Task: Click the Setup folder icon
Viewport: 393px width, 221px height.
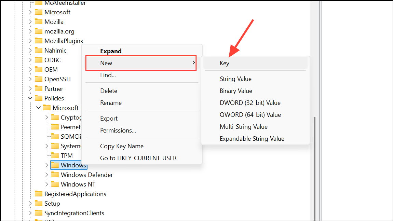Action: tap(39, 203)
